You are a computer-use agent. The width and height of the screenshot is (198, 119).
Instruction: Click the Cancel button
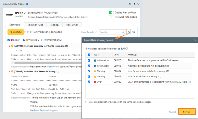pyautogui.click(x=172, y=112)
